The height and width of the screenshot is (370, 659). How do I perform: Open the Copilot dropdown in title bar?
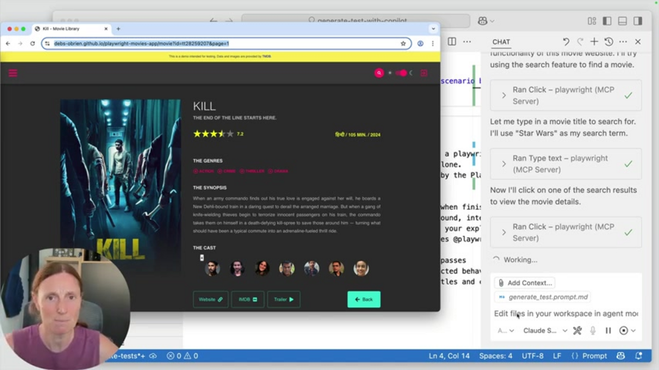tap(486, 21)
